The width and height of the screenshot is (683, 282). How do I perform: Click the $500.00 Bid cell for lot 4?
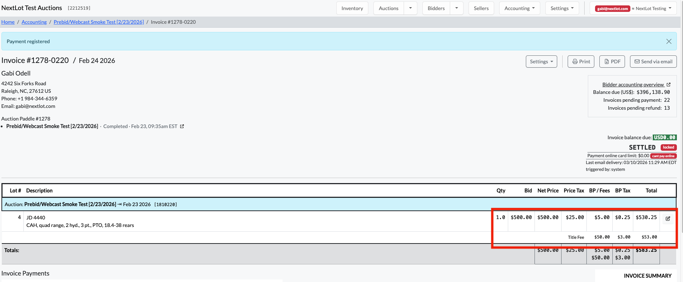point(521,217)
